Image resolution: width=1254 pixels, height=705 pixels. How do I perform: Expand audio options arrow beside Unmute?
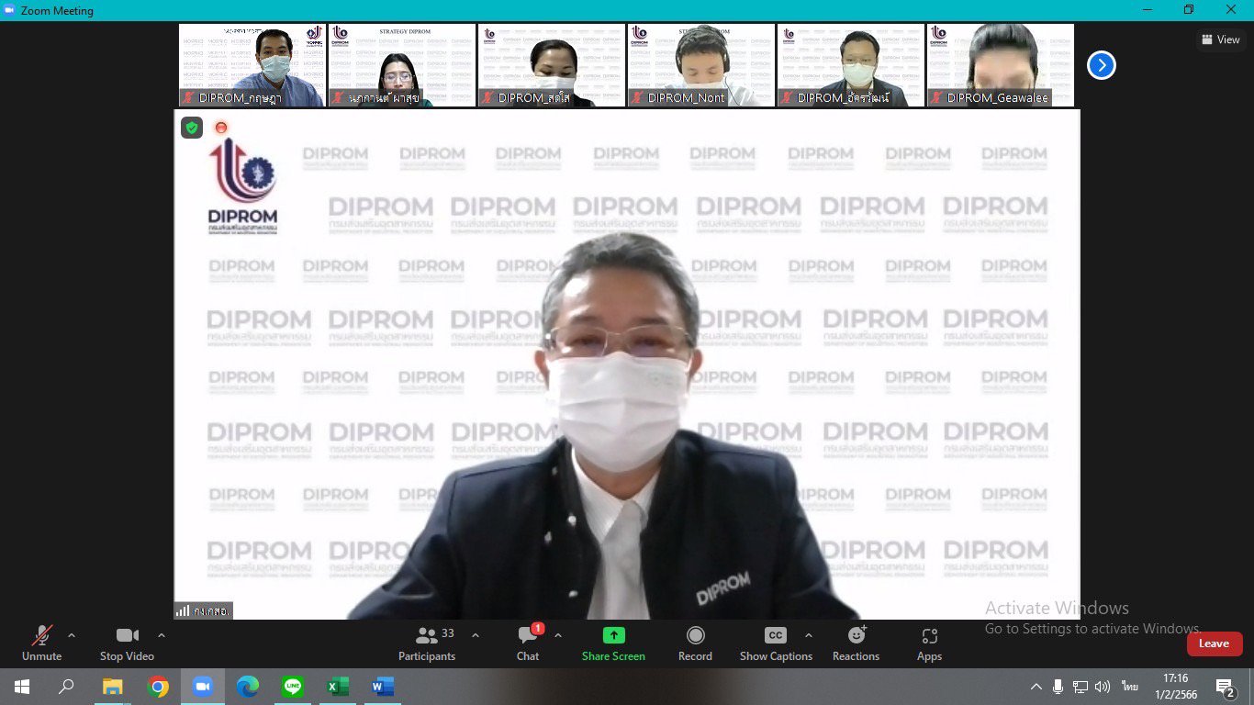click(x=72, y=635)
